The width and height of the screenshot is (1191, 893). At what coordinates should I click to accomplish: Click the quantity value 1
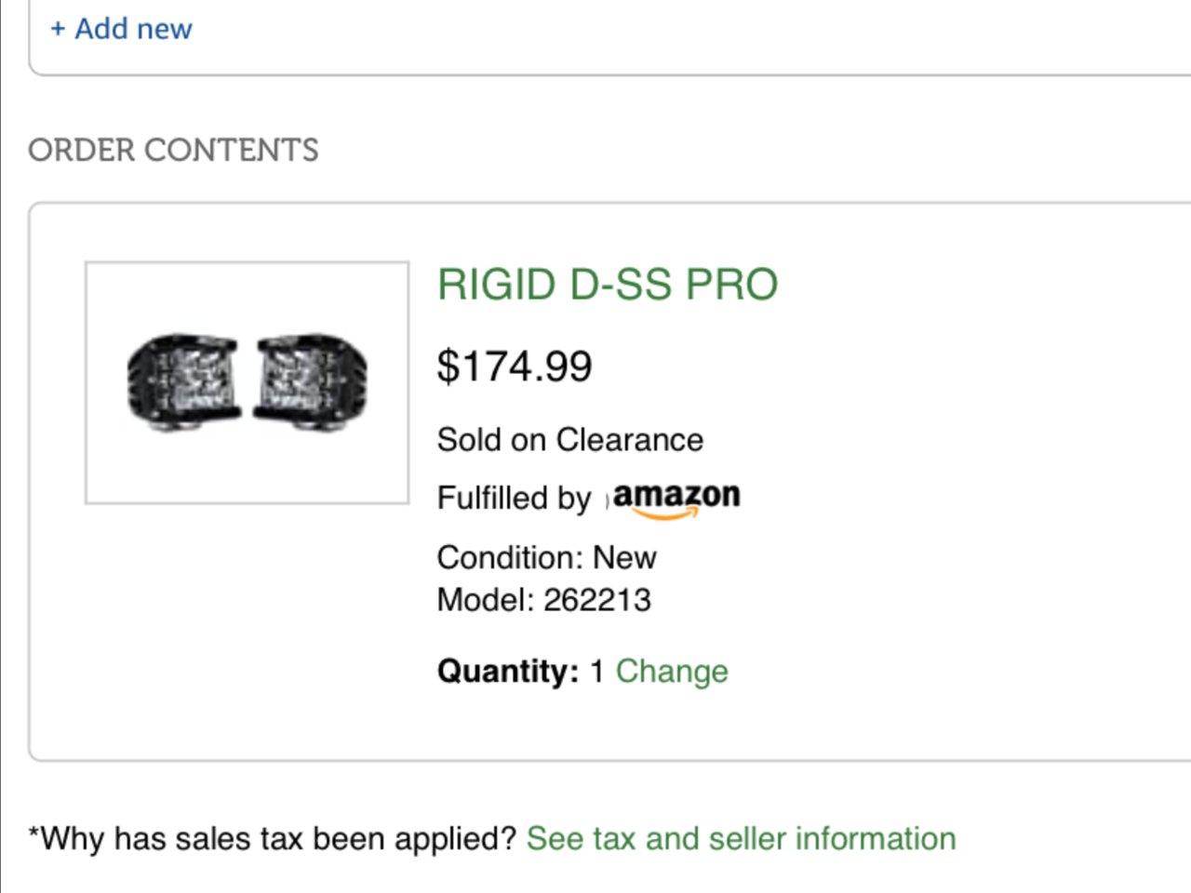click(x=597, y=672)
